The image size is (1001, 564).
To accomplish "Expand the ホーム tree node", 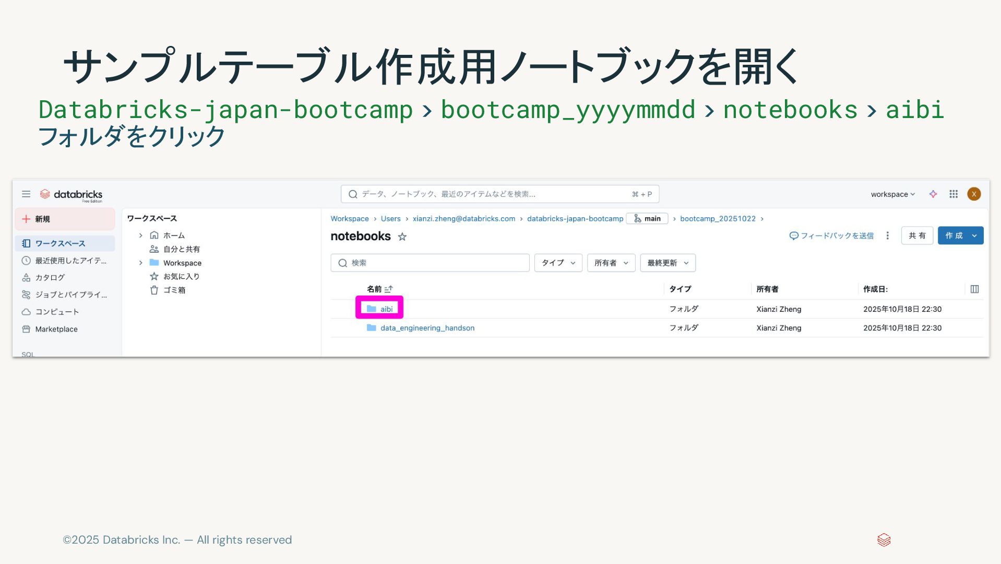I will 140,236.
